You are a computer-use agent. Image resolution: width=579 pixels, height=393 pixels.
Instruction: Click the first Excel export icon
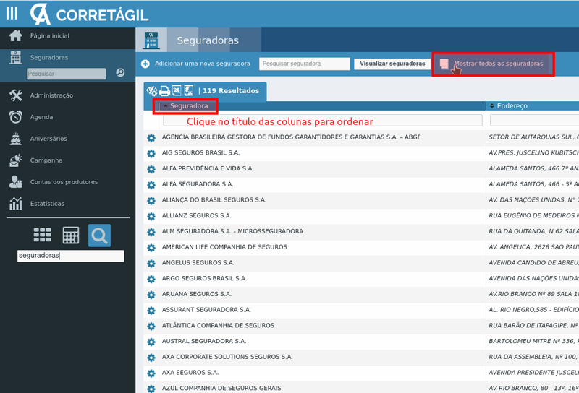[177, 90]
